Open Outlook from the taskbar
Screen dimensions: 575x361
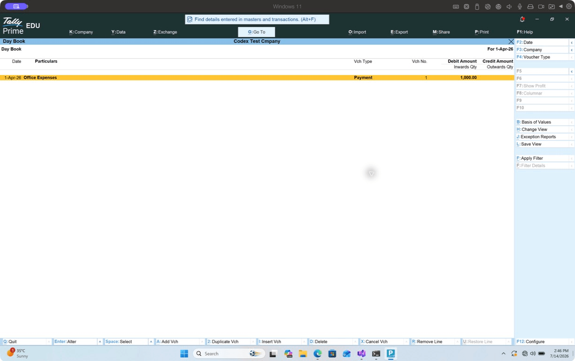(347, 353)
